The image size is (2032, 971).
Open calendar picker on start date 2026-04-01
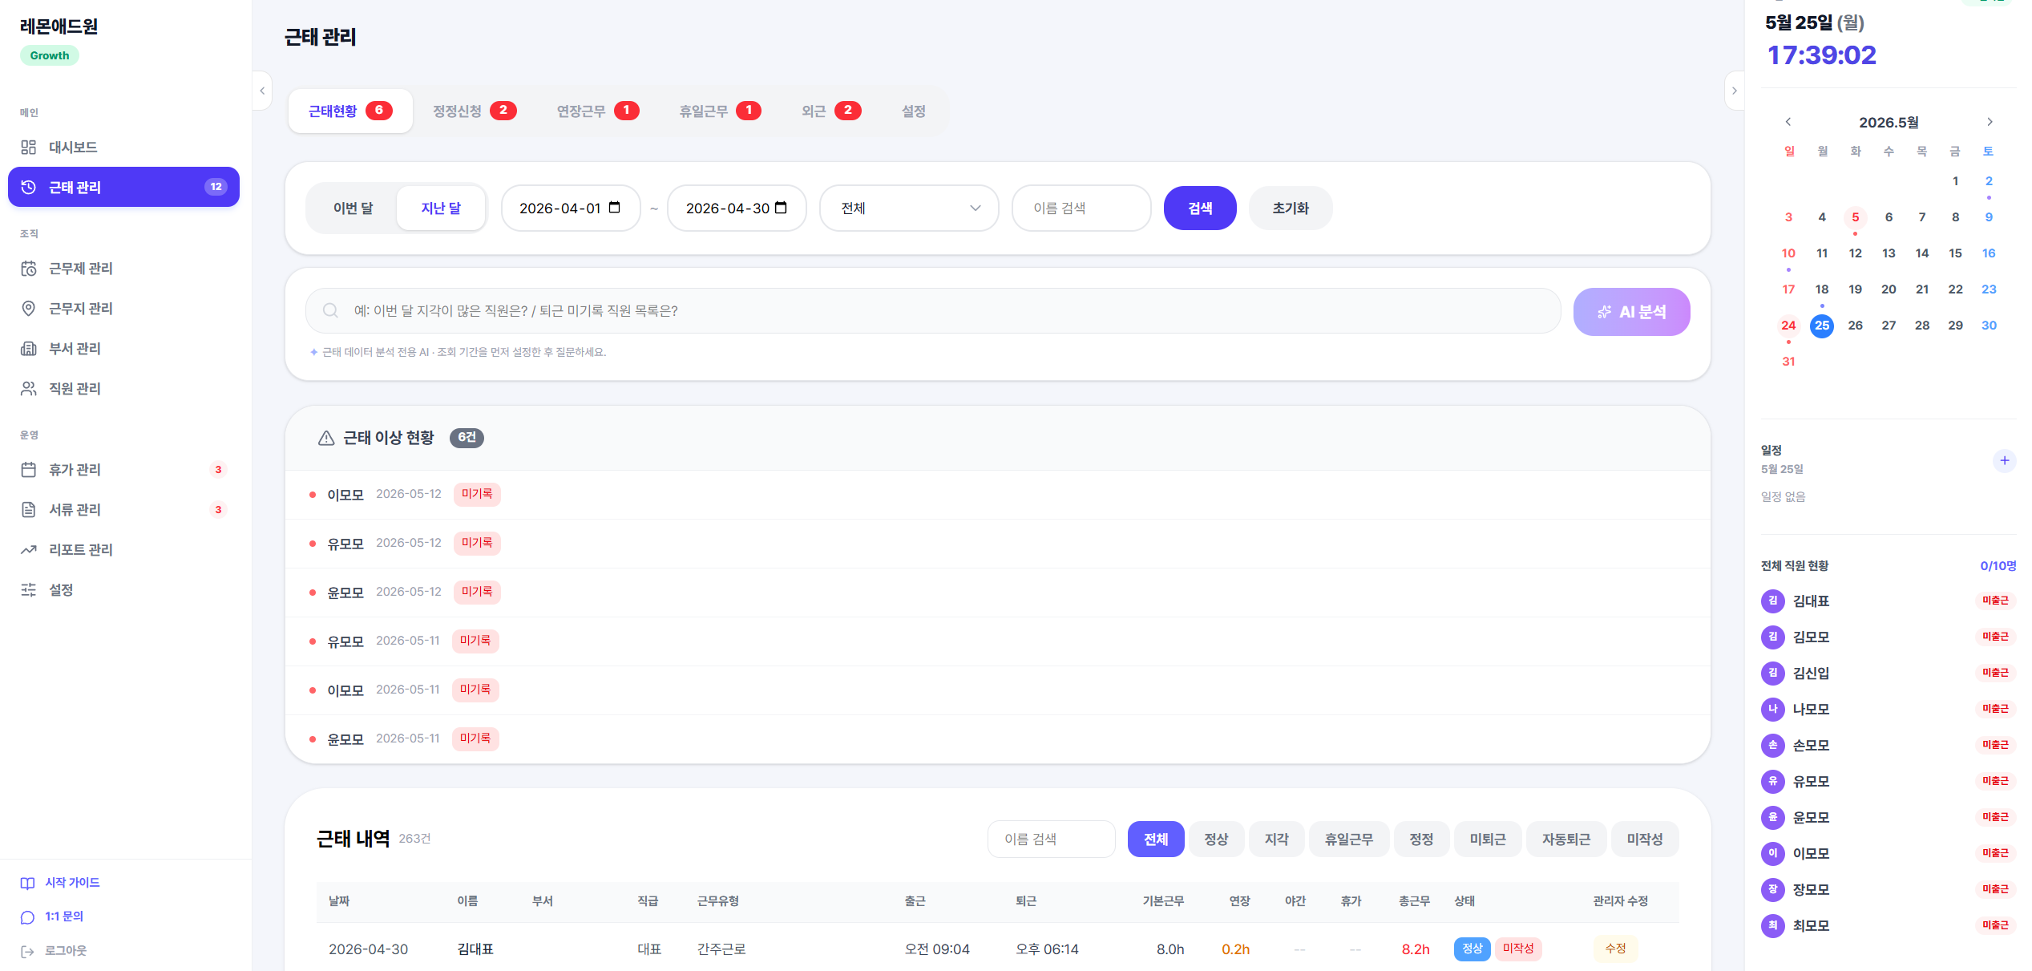[615, 208]
